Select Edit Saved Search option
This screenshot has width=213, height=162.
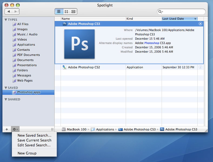34,145
